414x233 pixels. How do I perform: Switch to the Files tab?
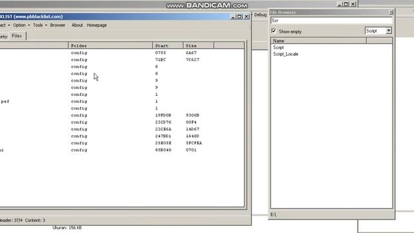click(17, 36)
